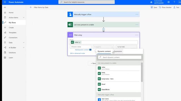Open Solutions in the sidebar
181x101 pixels.
click(x=12, y=53)
